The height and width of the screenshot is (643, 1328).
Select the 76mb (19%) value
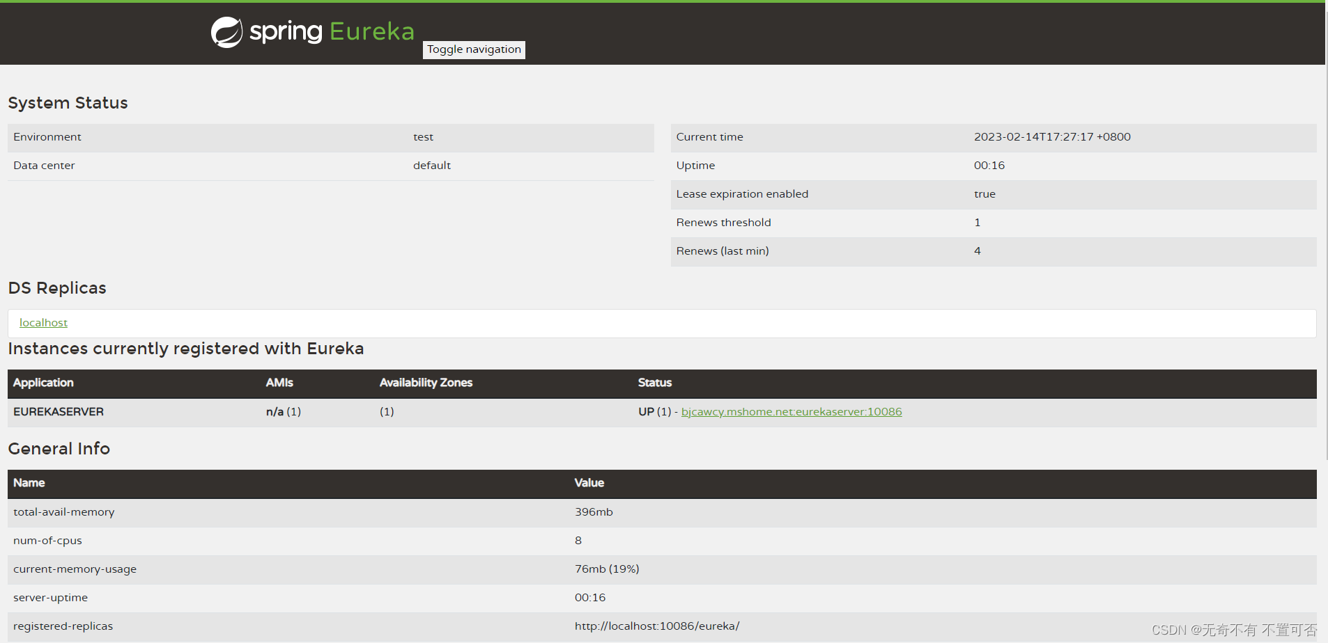point(607,569)
